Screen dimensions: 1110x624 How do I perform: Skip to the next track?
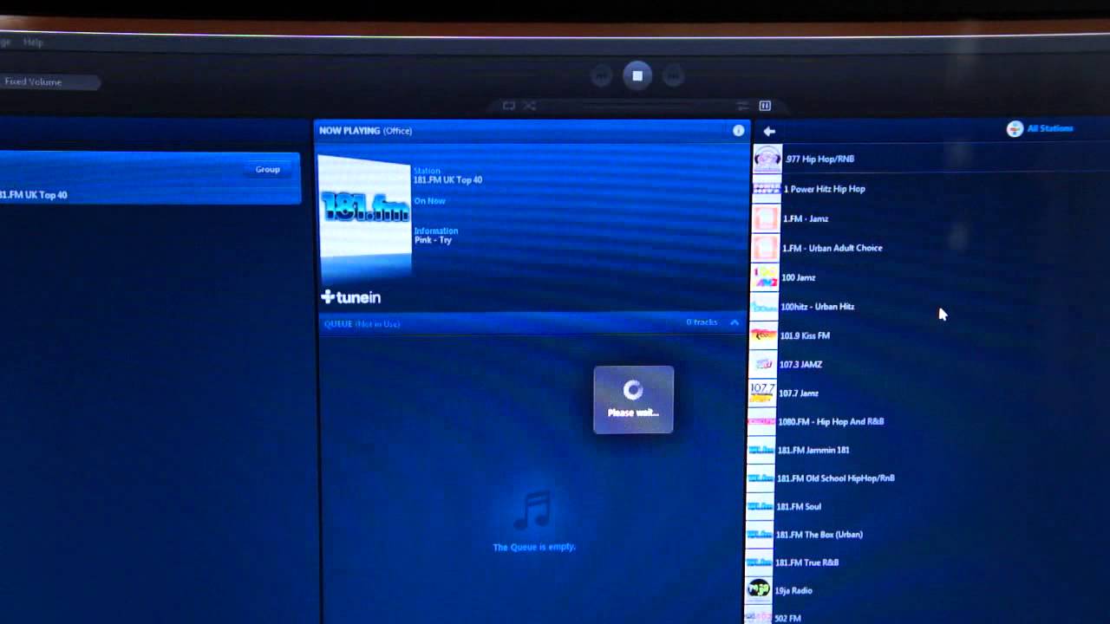point(673,76)
